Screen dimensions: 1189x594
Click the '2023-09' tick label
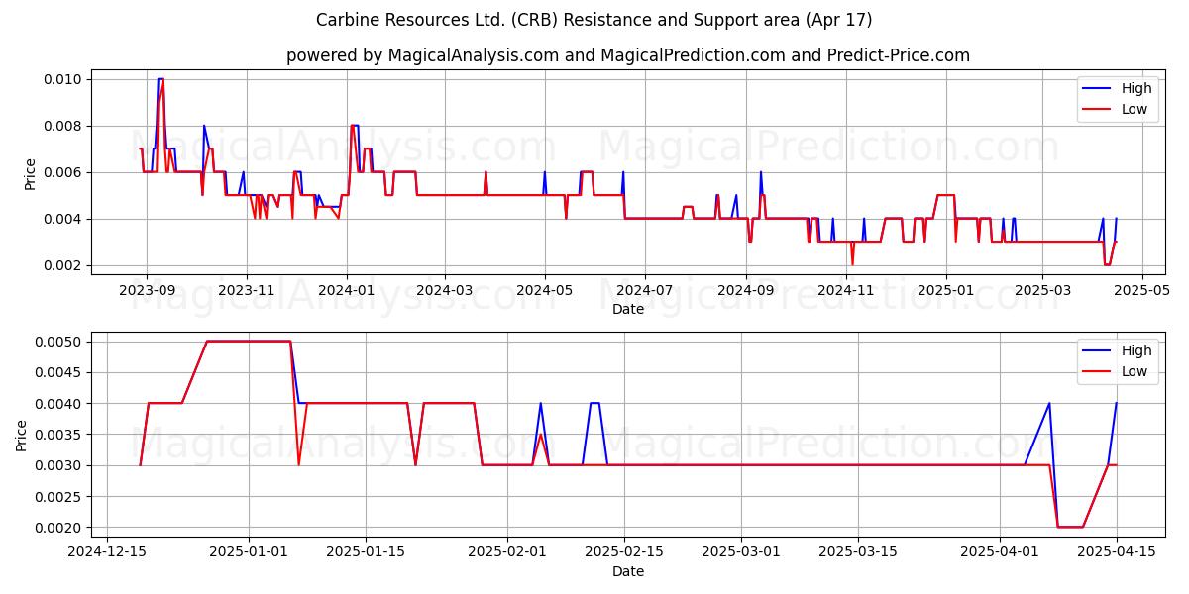click(x=147, y=290)
